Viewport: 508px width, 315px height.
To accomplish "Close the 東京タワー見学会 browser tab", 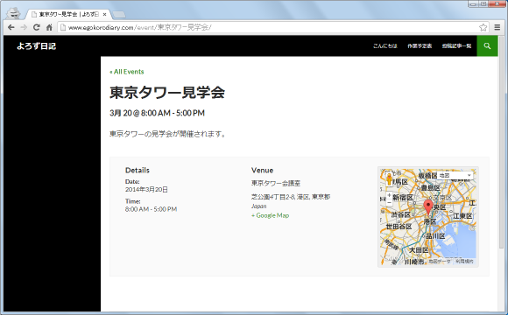I will click(x=104, y=14).
